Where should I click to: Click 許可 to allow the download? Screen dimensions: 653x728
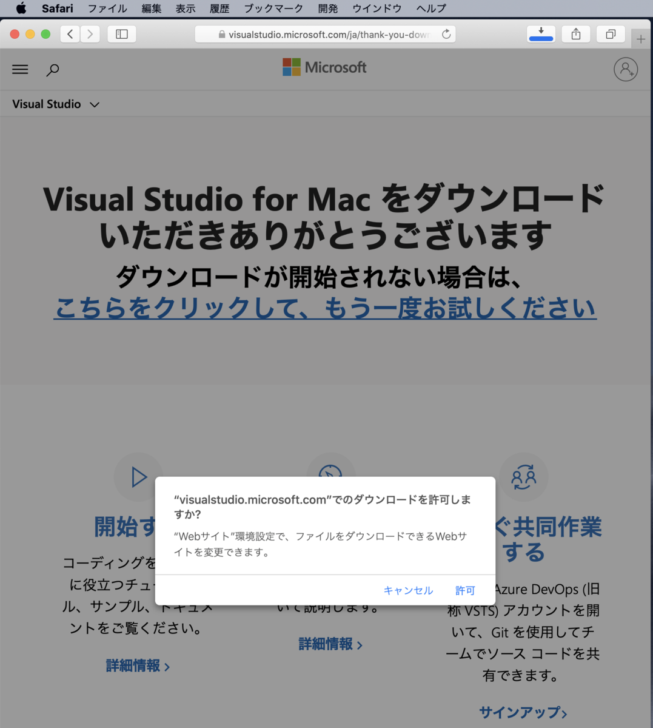point(465,590)
